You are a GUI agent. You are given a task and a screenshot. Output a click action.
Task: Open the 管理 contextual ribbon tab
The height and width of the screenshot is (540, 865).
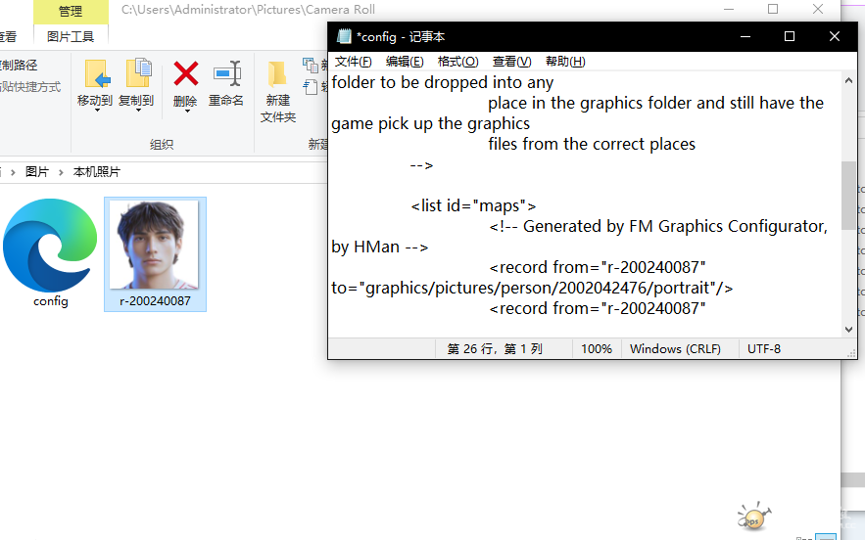point(71,12)
